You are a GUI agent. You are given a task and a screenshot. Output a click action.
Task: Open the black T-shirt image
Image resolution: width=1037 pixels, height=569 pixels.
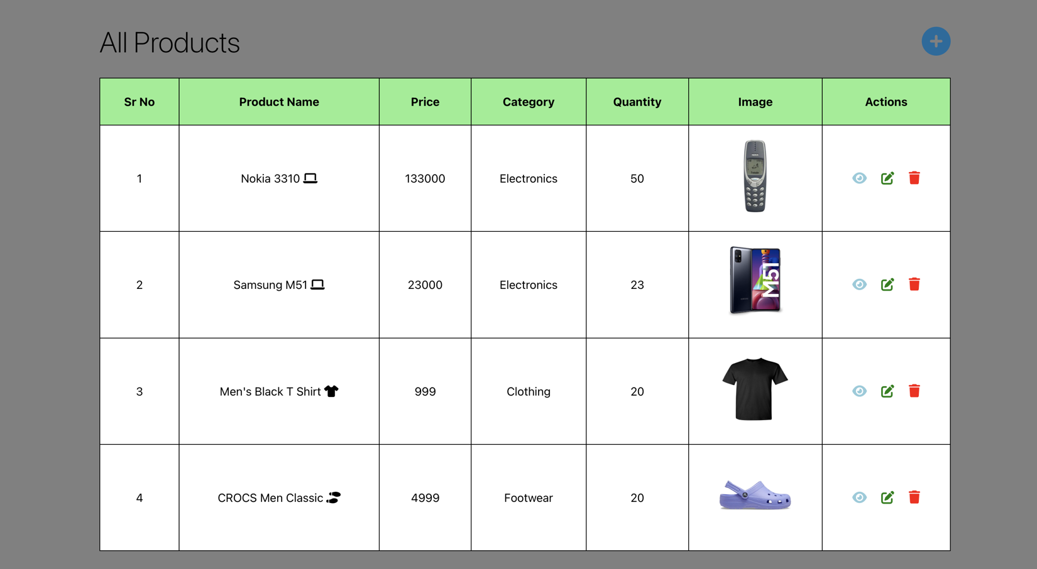pyautogui.click(x=755, y=389)
